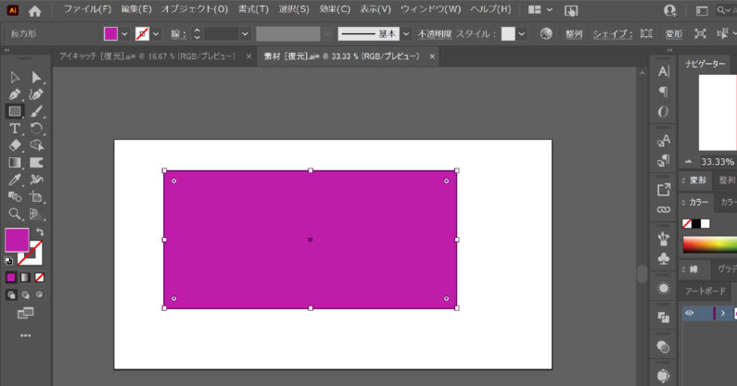
Task: Select the Type tool
Action: [x=15, y=128]
